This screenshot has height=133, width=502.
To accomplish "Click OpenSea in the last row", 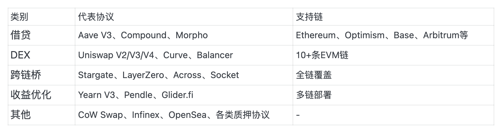I will click(x=188, y=115).
